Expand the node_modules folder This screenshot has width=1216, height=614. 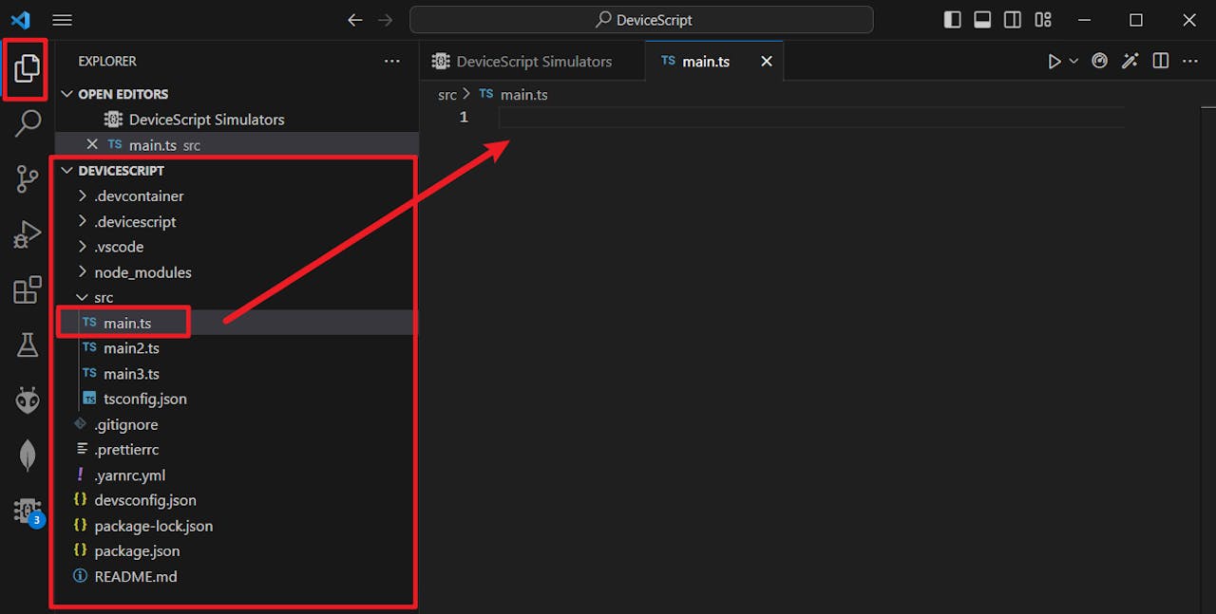point(237,272)
